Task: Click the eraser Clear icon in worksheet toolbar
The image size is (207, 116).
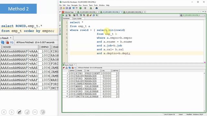Action: point(91,15)
